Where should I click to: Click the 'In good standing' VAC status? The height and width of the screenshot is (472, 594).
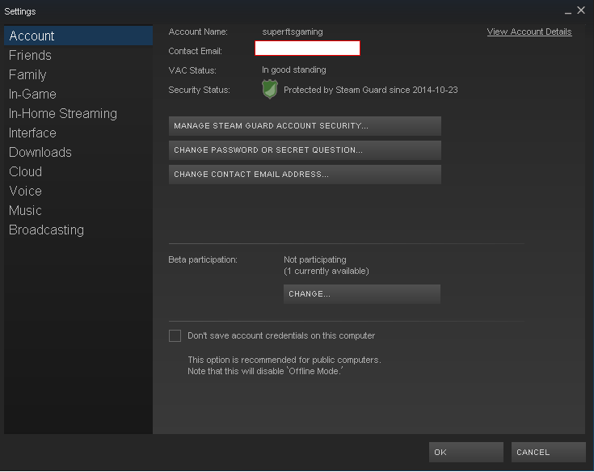(294, 70)
